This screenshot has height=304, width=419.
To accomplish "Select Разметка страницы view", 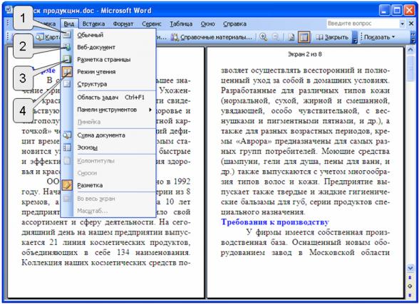I will (108, 60).
